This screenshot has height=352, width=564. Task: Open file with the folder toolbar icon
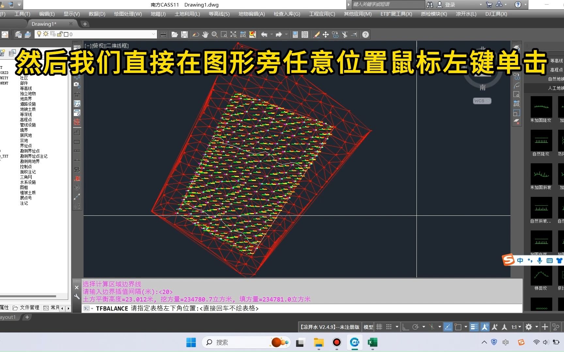(x=175, y=35)
